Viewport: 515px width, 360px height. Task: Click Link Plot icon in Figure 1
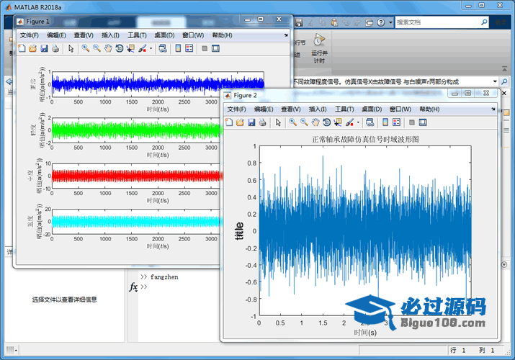tap(163, 48)
